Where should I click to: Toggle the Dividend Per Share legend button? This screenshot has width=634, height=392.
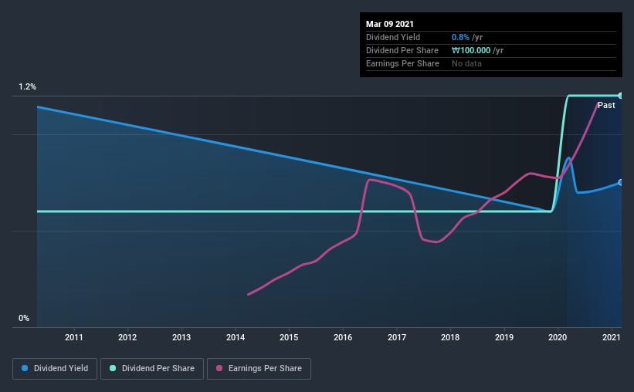(x=152, y=369)
